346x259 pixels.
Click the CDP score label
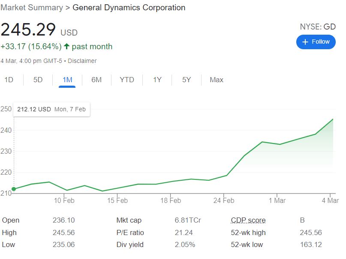click(248, 220)
